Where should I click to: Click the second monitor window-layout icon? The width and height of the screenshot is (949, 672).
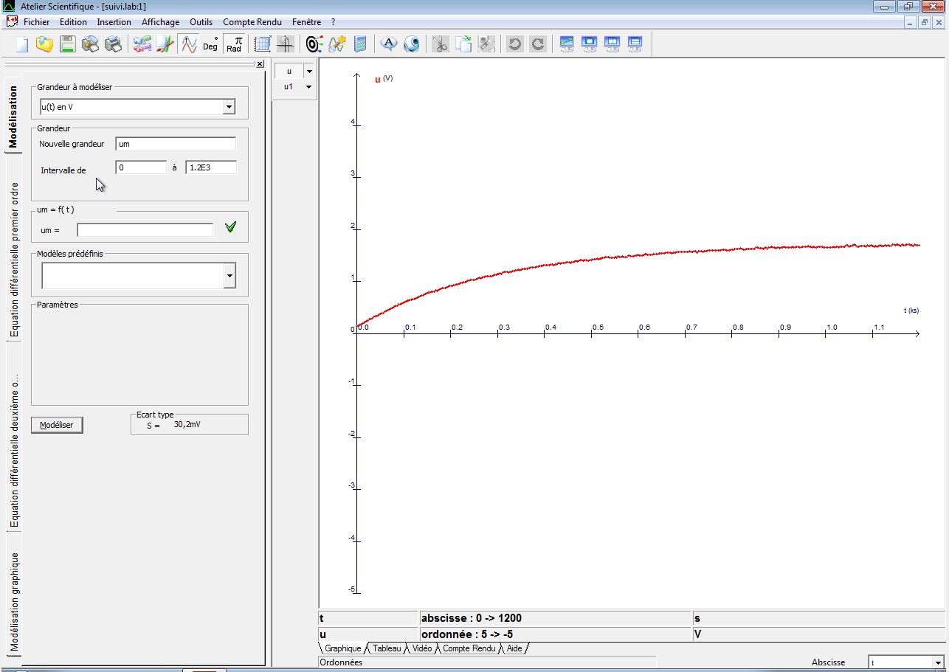[x=590, y=44]
